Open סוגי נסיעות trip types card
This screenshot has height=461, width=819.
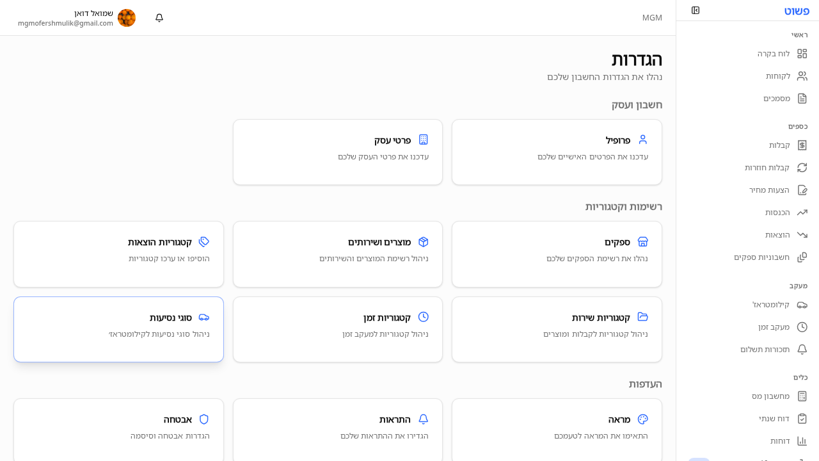tap(118, 329)
